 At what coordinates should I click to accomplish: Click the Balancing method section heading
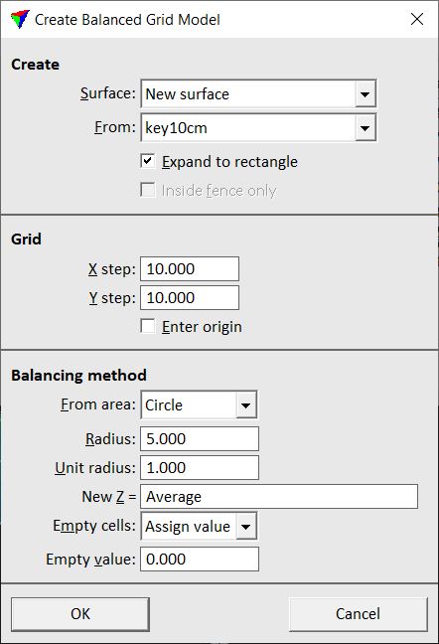coord(78,376)
